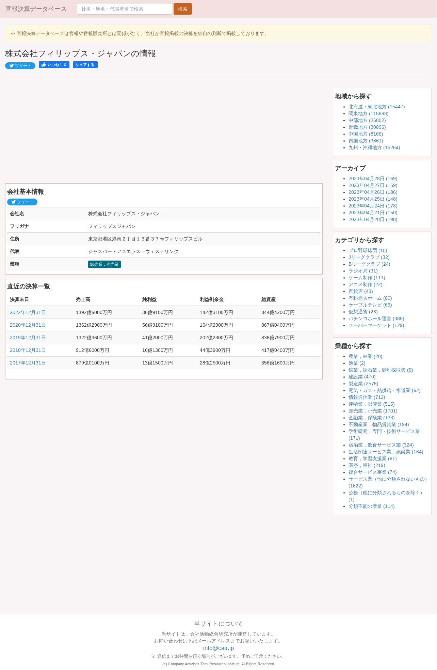Click the 卸売業，小売業 industry badge
Image resolution: width=437 pixels, height=670 pixels.
pyautogui.click(x=104, y=264)
